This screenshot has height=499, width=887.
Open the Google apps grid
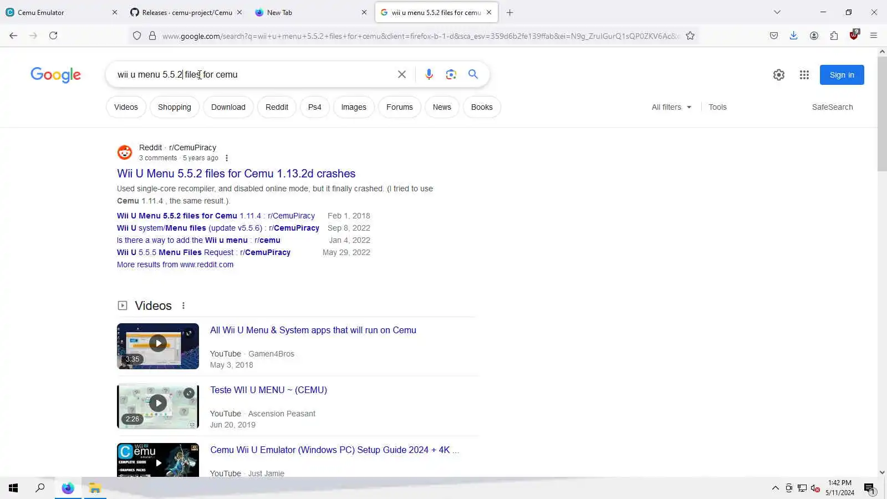[804, 75]
